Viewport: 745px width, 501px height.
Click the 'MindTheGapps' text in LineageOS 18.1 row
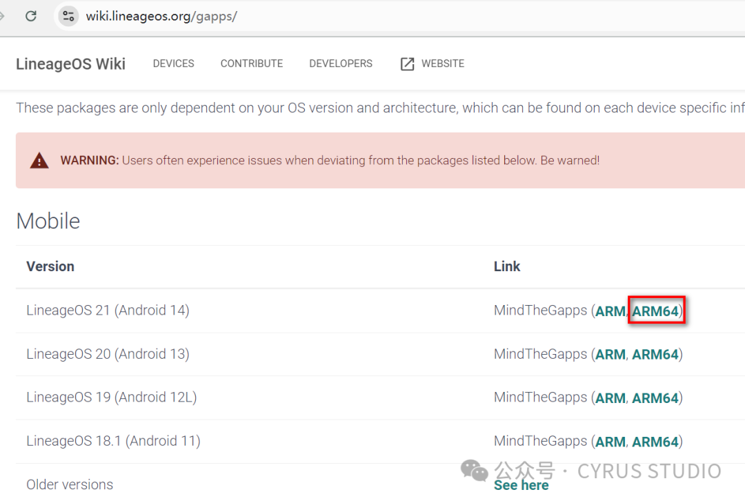click(541, 441)
